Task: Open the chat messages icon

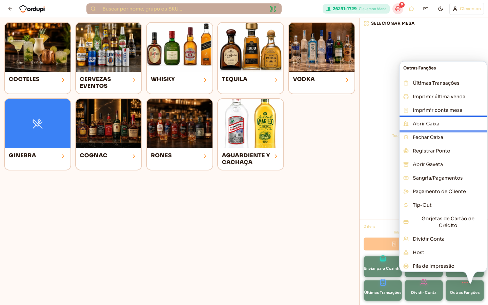Action: pos(411,9)
